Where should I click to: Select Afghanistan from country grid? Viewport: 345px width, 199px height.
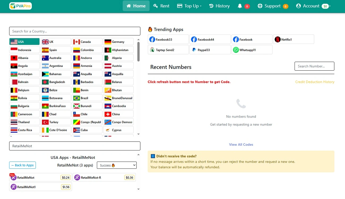tap(118, 50)
